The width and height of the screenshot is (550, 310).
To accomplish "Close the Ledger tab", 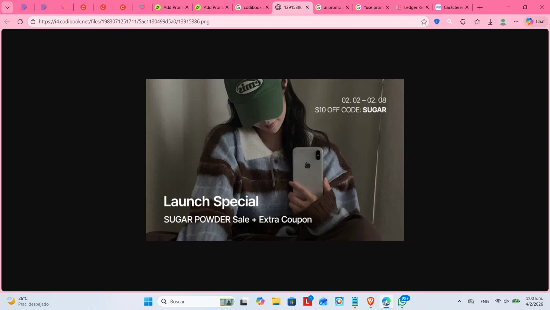I will coord(427,7).
